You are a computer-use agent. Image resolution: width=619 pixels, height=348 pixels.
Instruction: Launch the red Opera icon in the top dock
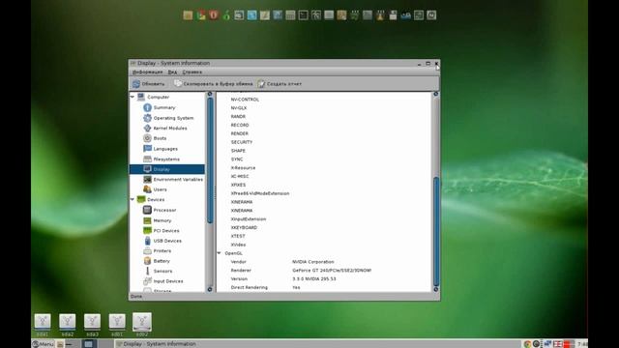(x=214, y=15)
